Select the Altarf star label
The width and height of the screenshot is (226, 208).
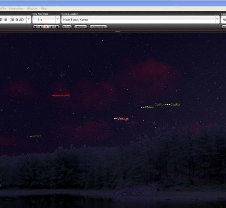point(37,136)
